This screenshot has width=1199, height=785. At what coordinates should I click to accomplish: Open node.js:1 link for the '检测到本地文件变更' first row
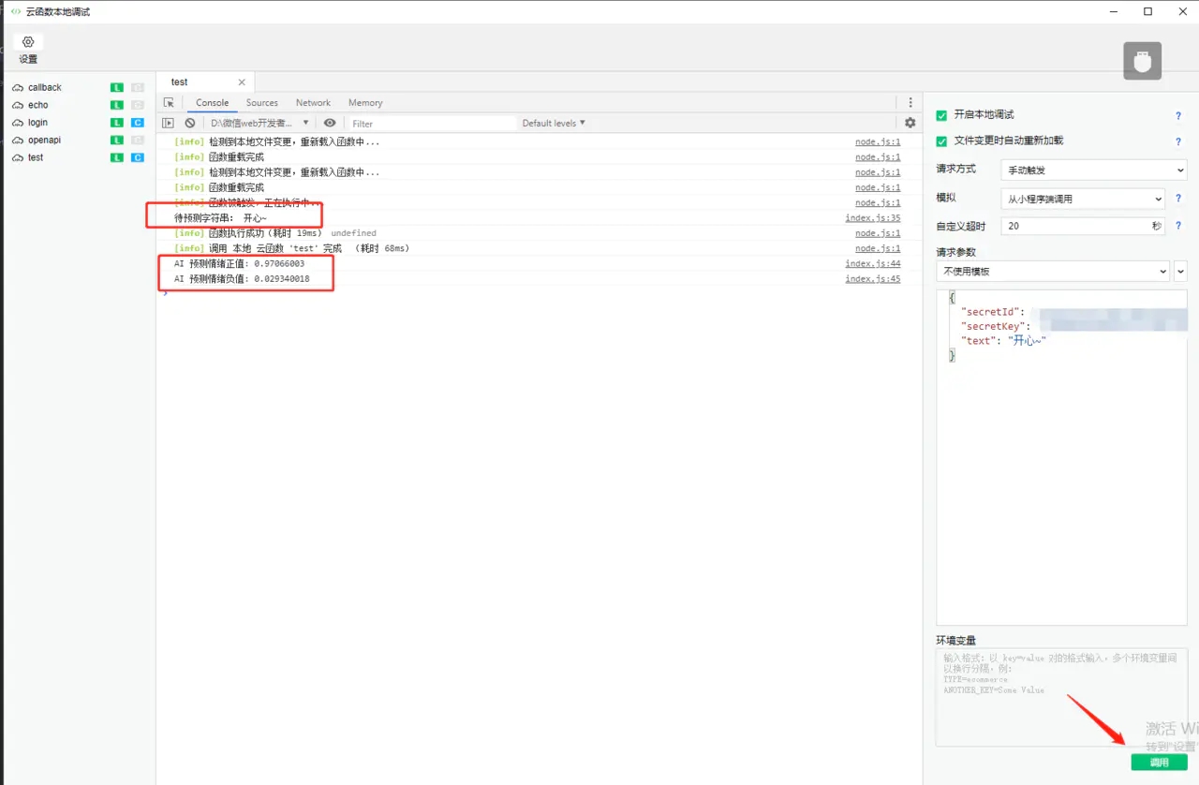click(878, 142)
